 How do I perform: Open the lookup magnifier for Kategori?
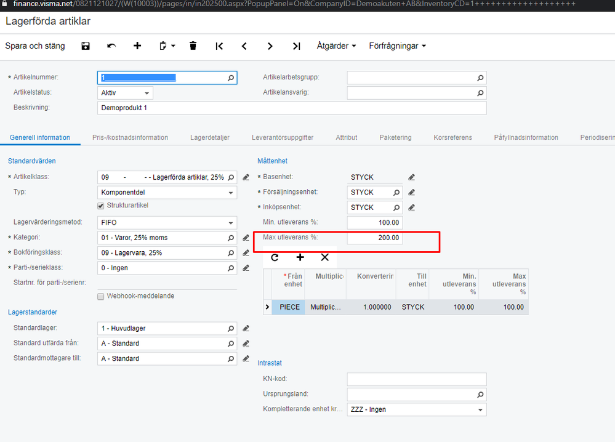click(232, 237)
